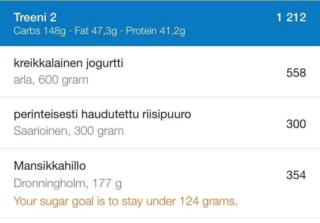Select the 558 calorie value for jogurtti
Screen dimensions: 320x223
[296, 73]
